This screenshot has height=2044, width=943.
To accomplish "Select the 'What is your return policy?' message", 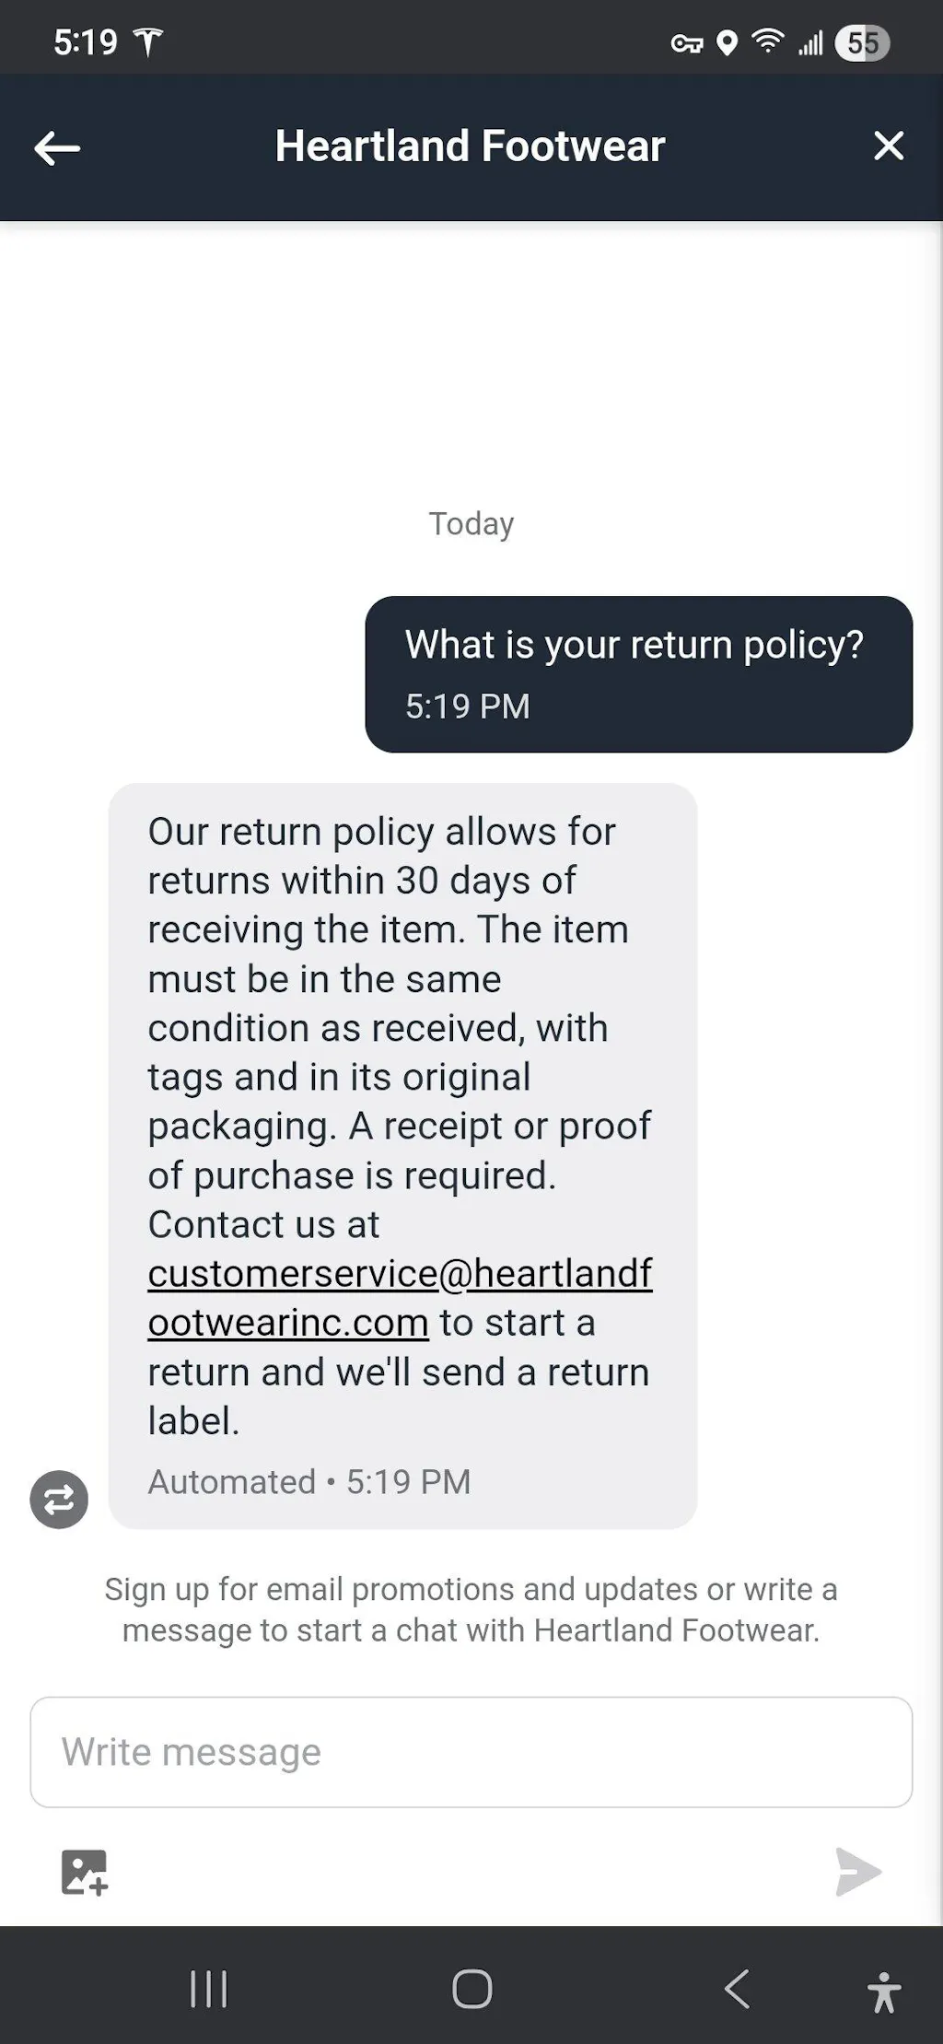I will tap(638, 673).
